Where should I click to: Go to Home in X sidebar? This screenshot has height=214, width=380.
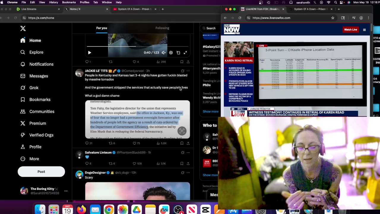tap(31, 40)
